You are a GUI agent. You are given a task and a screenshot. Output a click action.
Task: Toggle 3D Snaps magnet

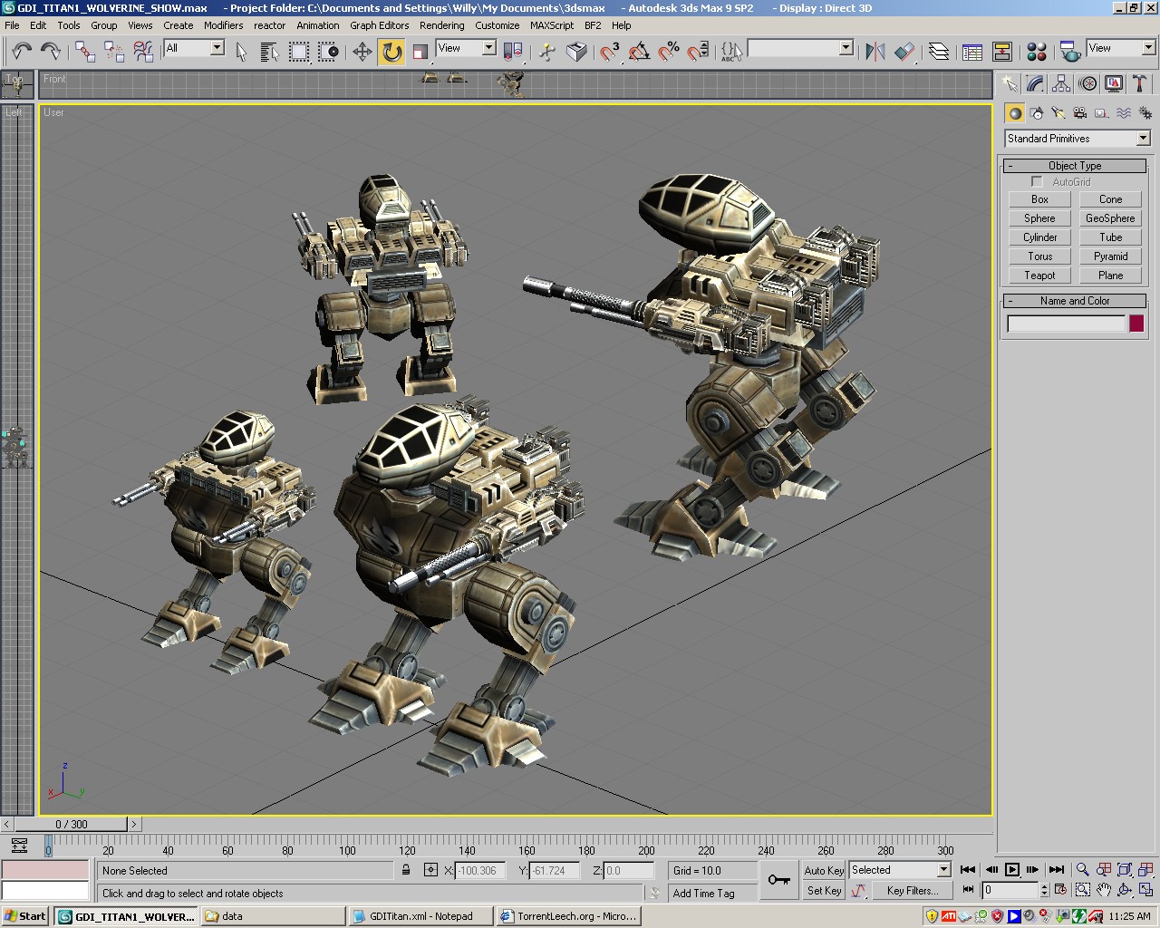[610, 52]
